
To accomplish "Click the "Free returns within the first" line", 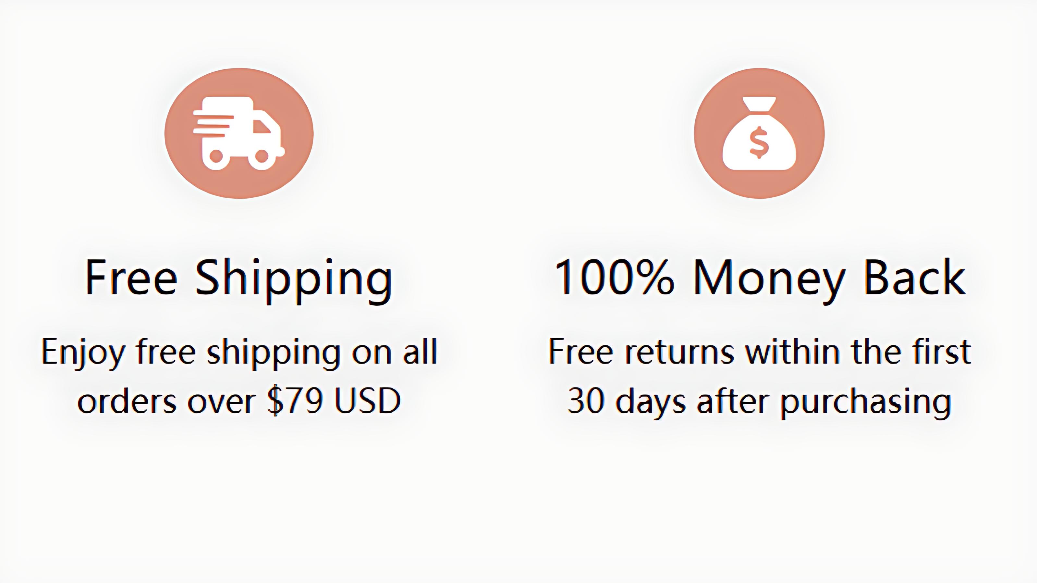I will [x=760, y=352].
